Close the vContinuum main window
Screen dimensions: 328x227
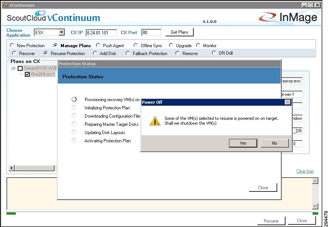(317, 5)
